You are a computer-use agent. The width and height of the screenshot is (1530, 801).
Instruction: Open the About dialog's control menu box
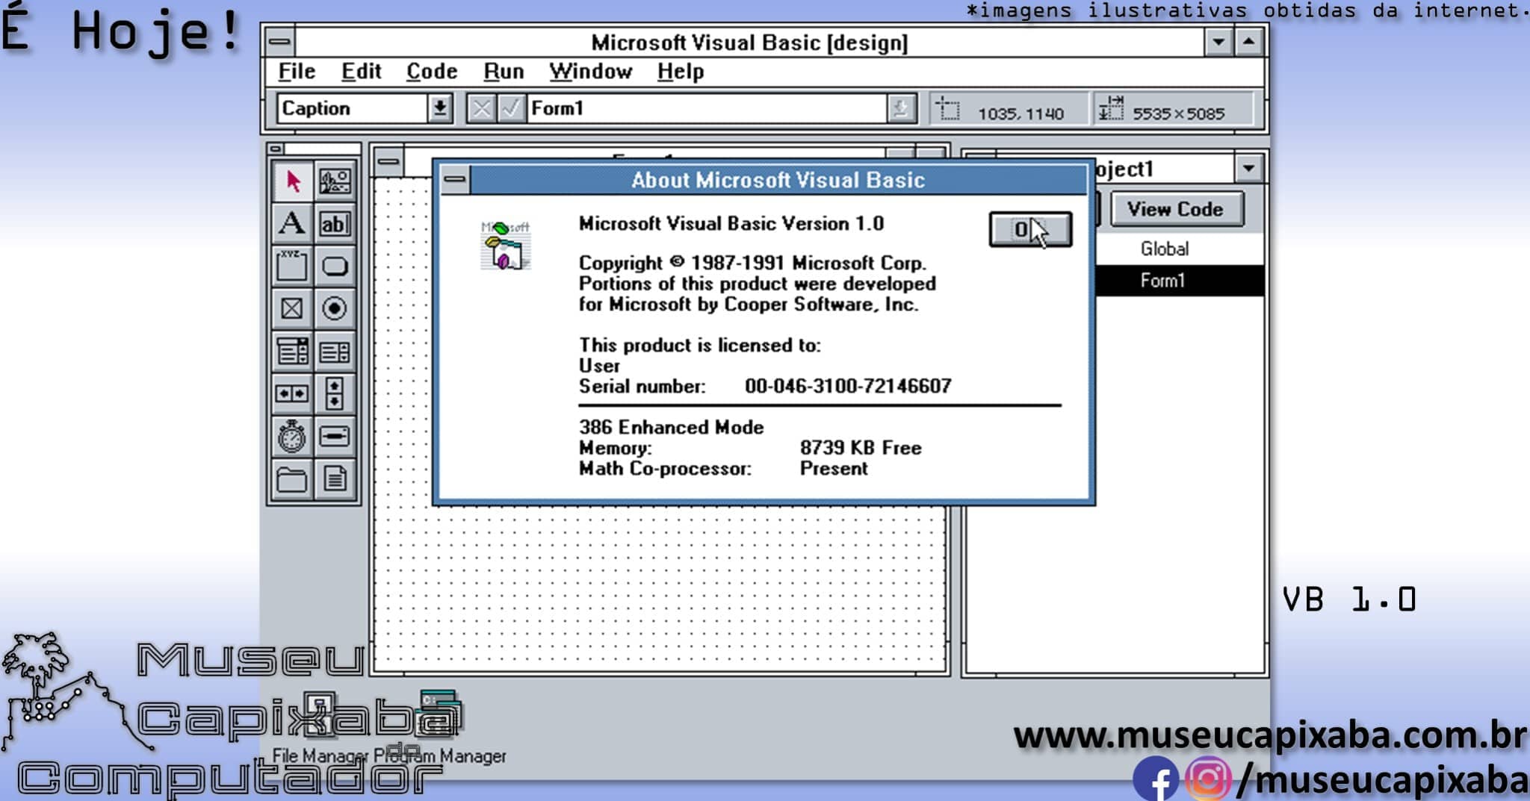tap(455, 179)
